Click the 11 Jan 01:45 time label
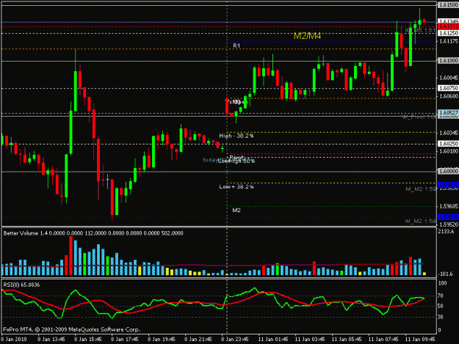Screen dimensions: 459x344 [272, 339]
